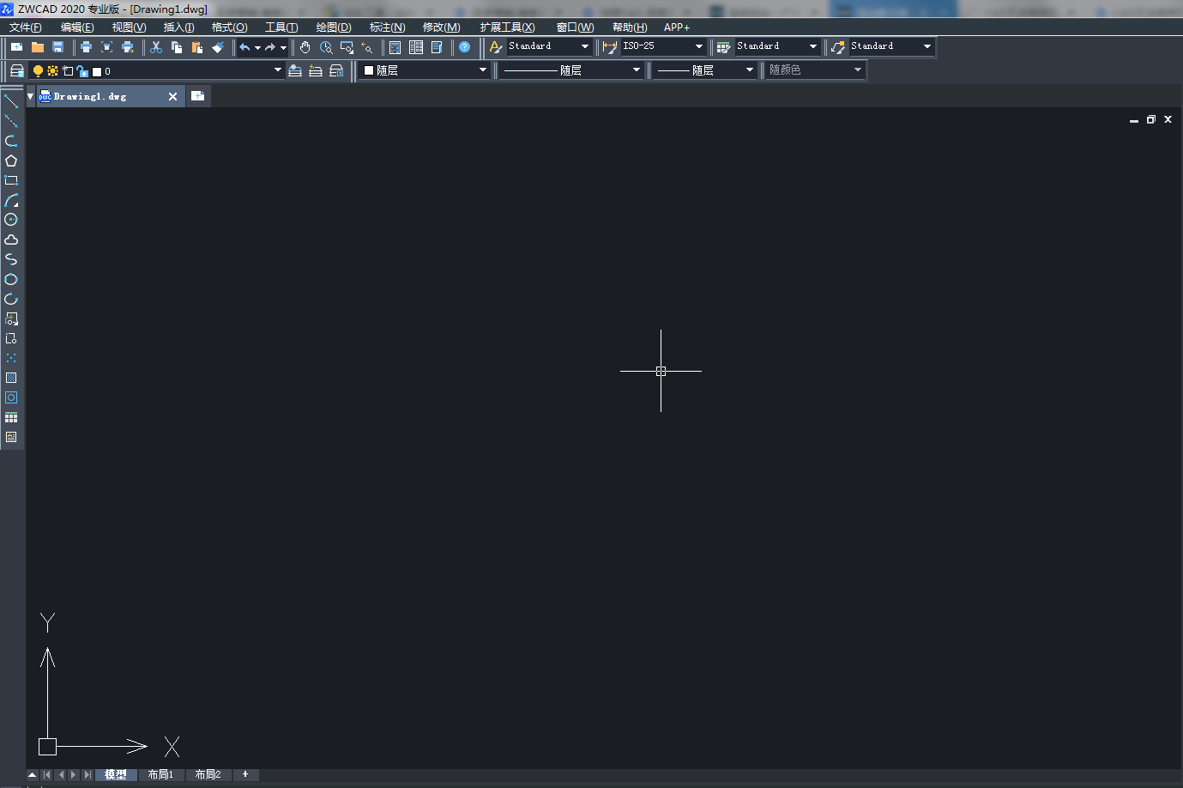
Task: Select the Line drawing tool
Action: coord(11,101)
